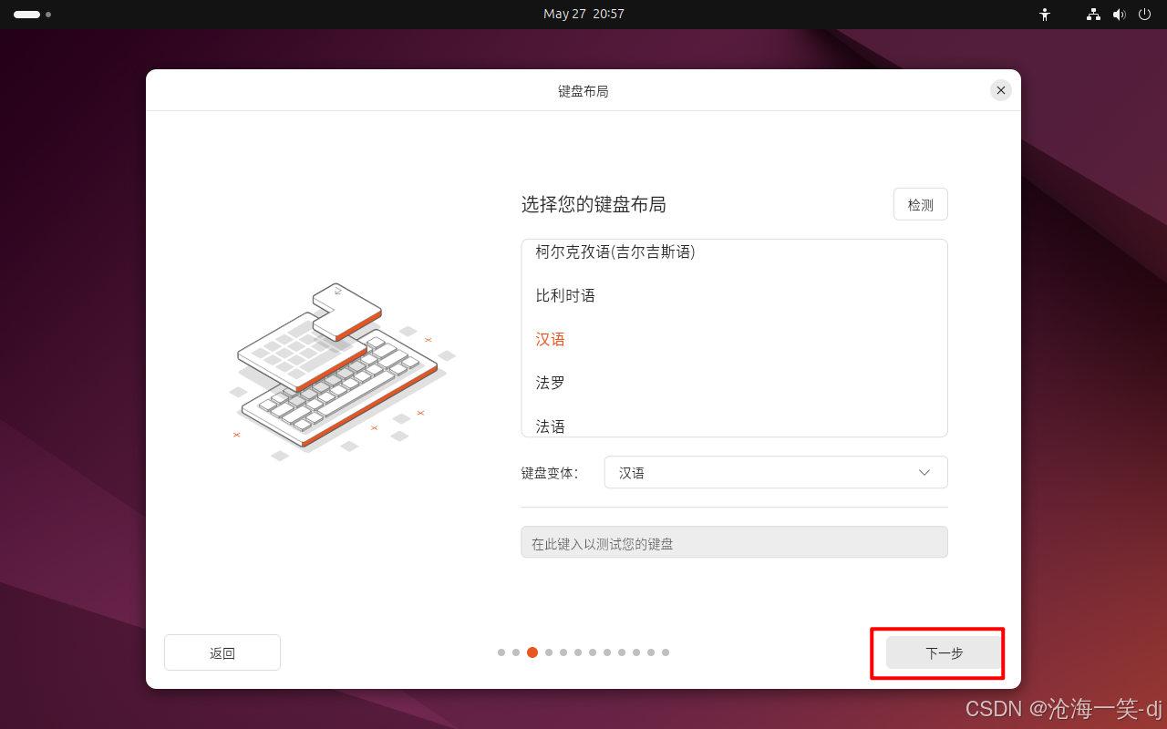Select the 比利时语 layout
This screenshot has width=1167, height=729.
[734, 295]
